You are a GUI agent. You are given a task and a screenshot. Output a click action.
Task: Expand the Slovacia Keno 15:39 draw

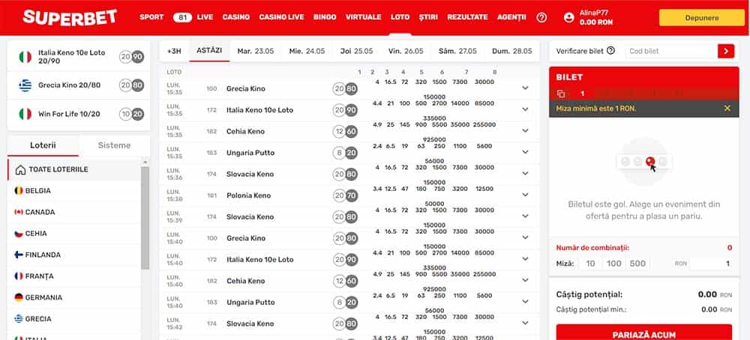[525, 216]
